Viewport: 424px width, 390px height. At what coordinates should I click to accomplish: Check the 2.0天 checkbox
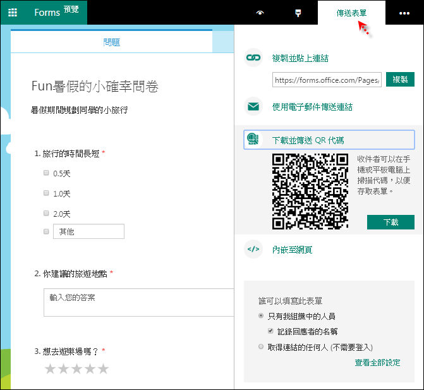tap(46, 213)
